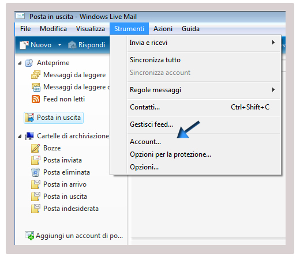Viewport: 300px width, 257px height.
Task: Collapse the Anteprime tree section
Action: (20, 63)
